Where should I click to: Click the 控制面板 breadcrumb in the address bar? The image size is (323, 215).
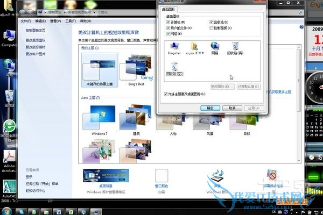55,12
